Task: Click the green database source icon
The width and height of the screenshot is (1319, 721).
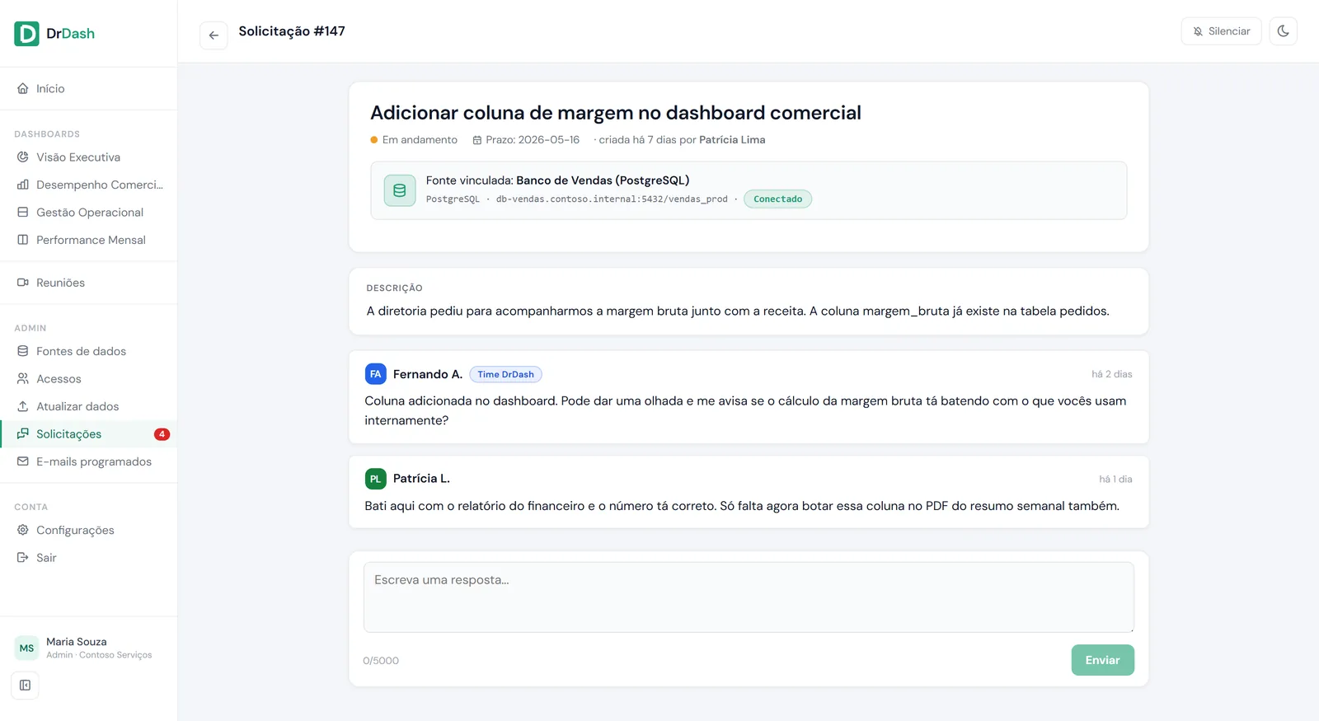Action: (x=400, y=190)
